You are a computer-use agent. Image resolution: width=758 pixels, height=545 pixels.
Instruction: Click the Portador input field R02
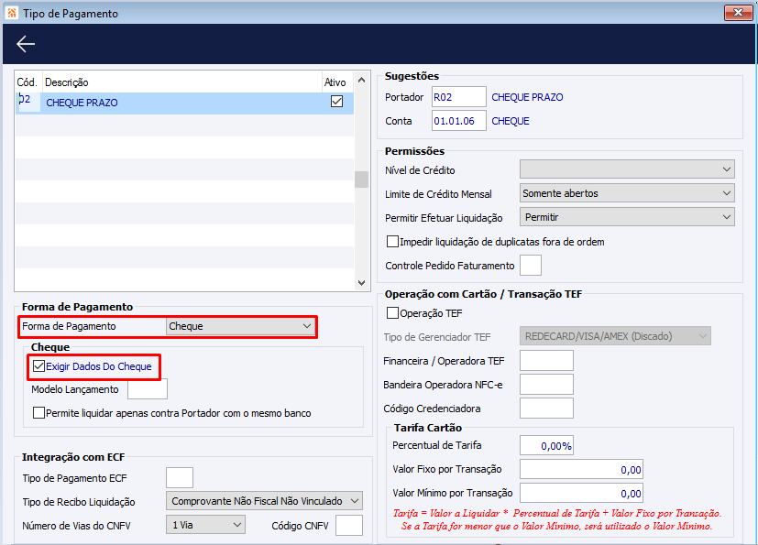click(x=459, y=97)
